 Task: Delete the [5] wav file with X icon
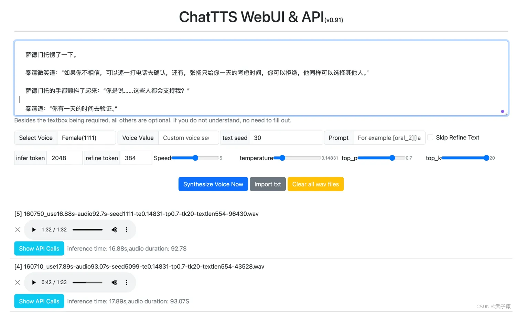coord(18,230)
